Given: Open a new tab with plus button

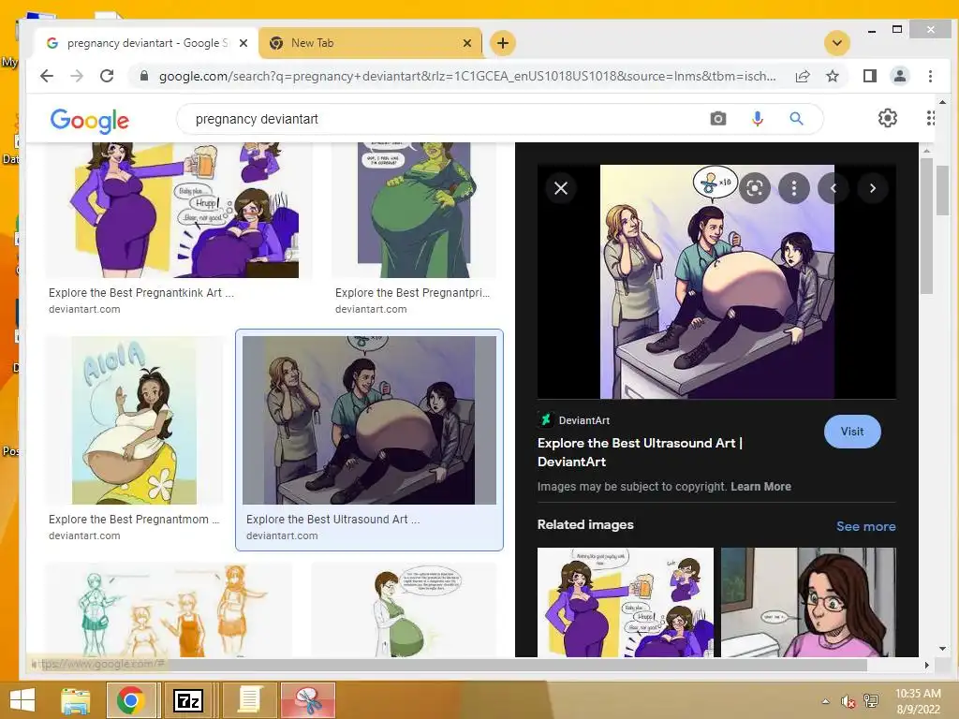Looking at the screenshot, I should point(503,43).
